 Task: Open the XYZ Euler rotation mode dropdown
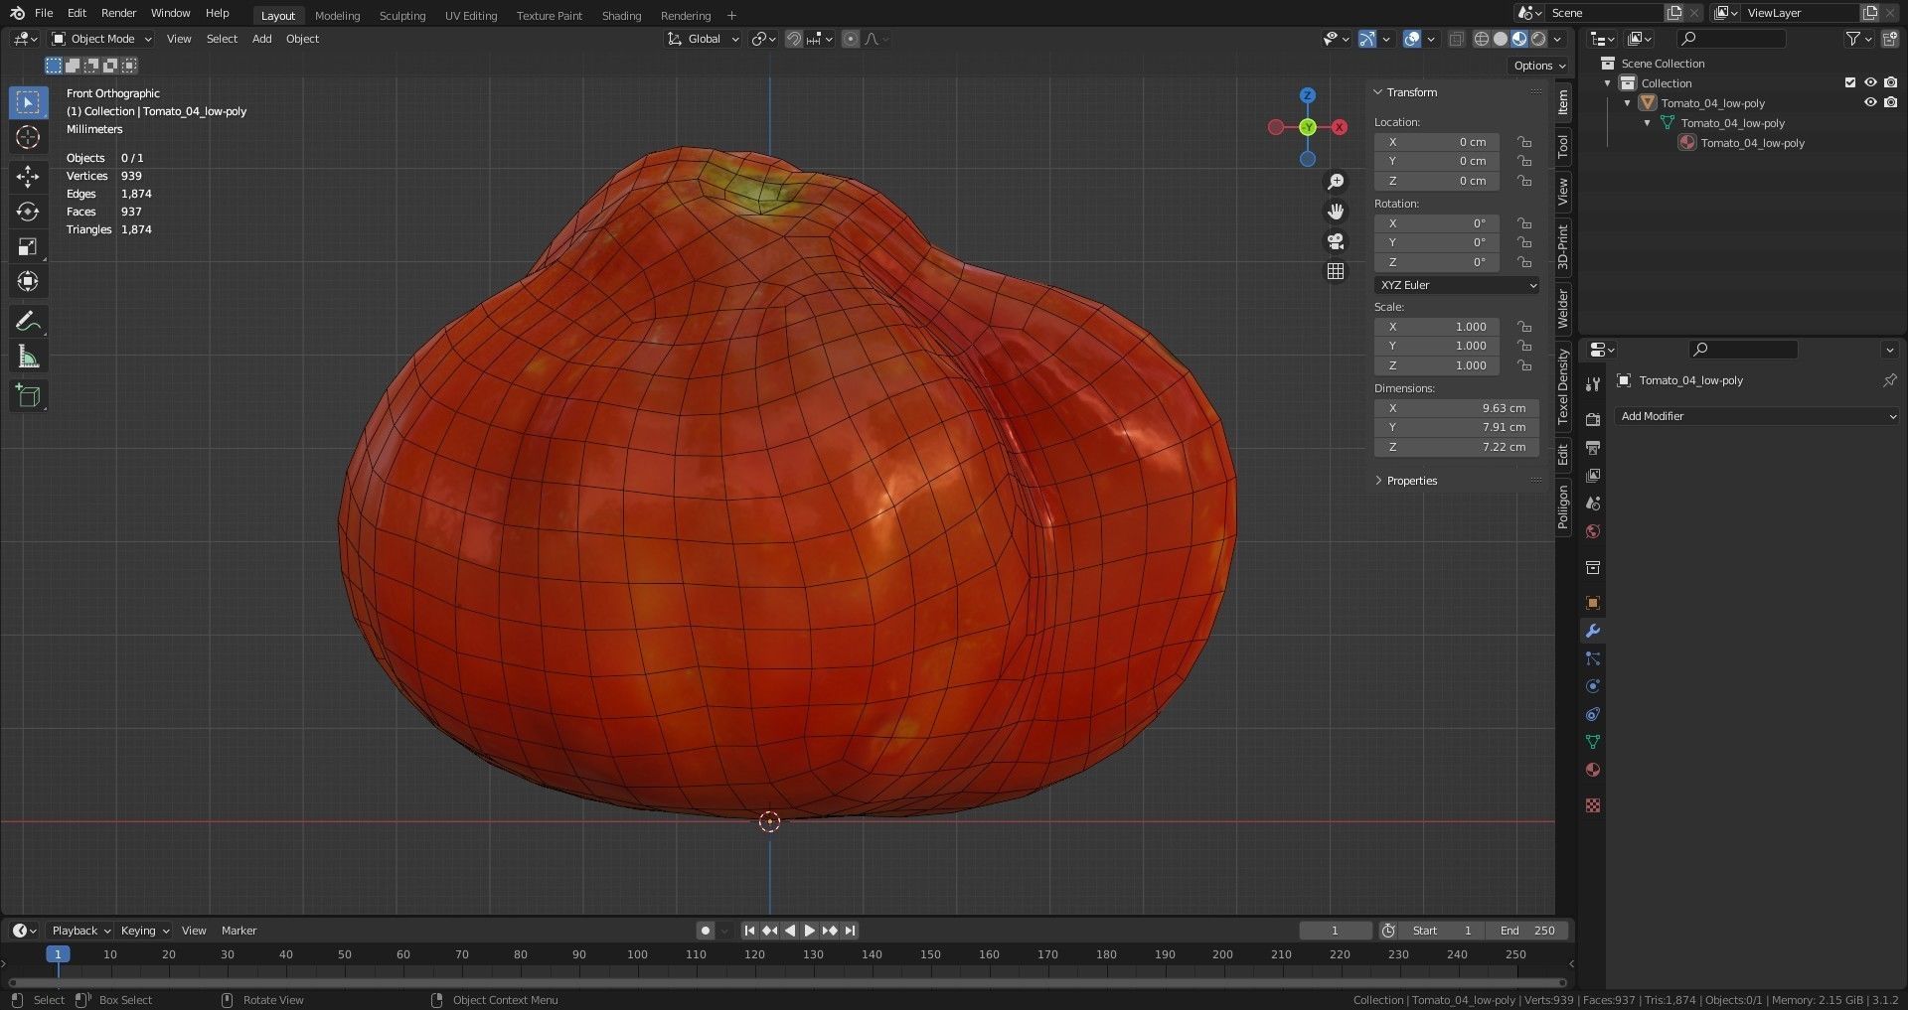pos(1457,285)
